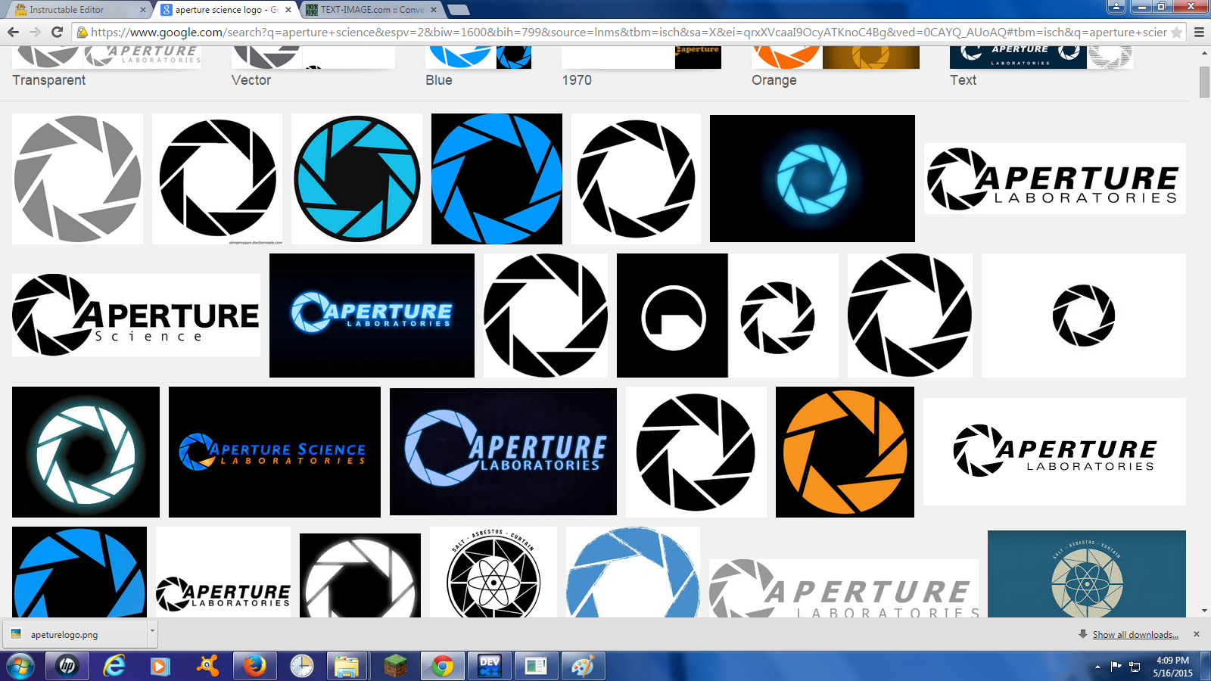Open downloaded file apeturelogo.png
This screenshot has width=1211, height=681.
coord(74,634)
